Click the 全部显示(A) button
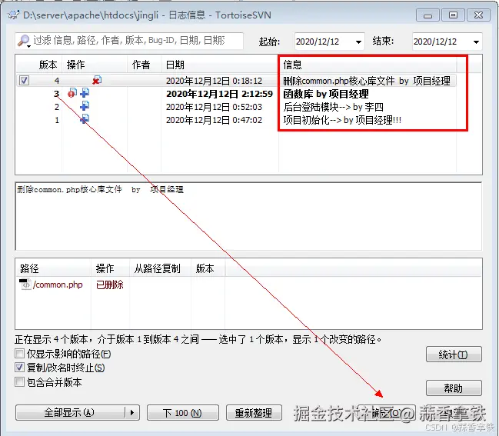This screenshot has width=499, height=436. pos(70,413)
